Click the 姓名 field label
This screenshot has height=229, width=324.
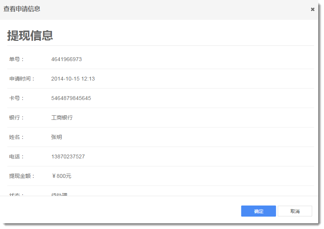coord(16,137)
